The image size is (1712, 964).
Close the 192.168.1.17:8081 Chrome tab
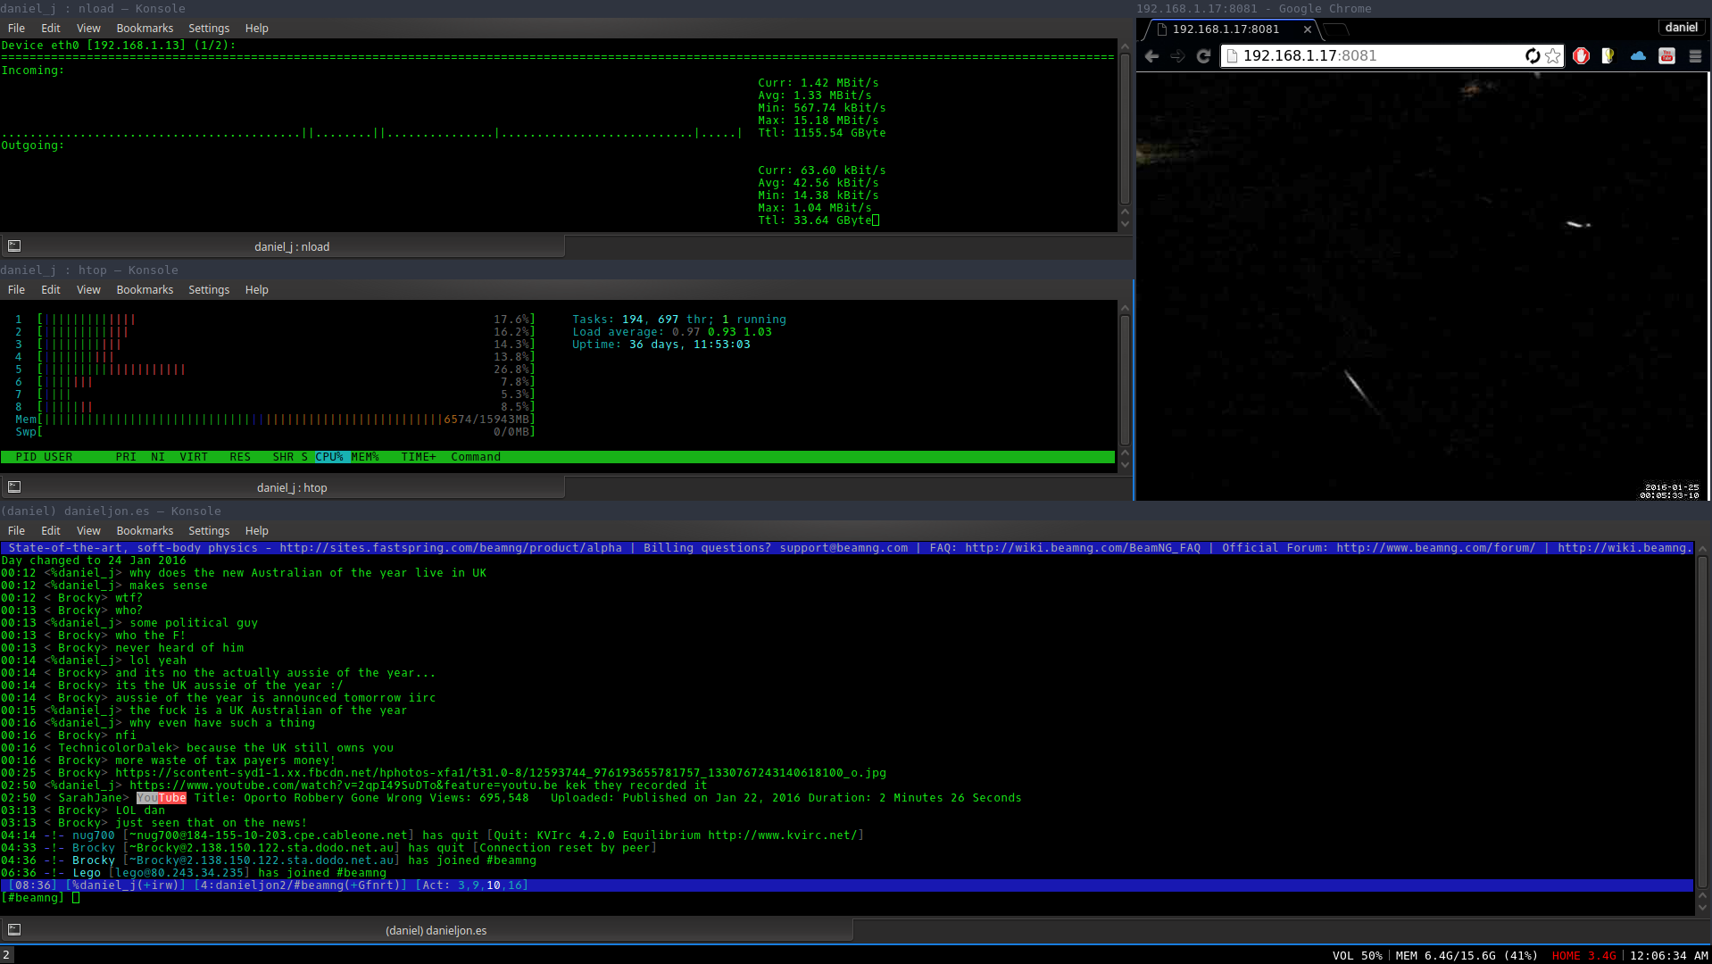pyautogui.click(x=1308, y=29)
